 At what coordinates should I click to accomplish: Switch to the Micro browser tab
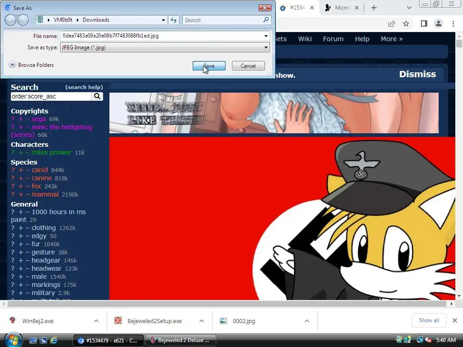(x=342, y=8)
